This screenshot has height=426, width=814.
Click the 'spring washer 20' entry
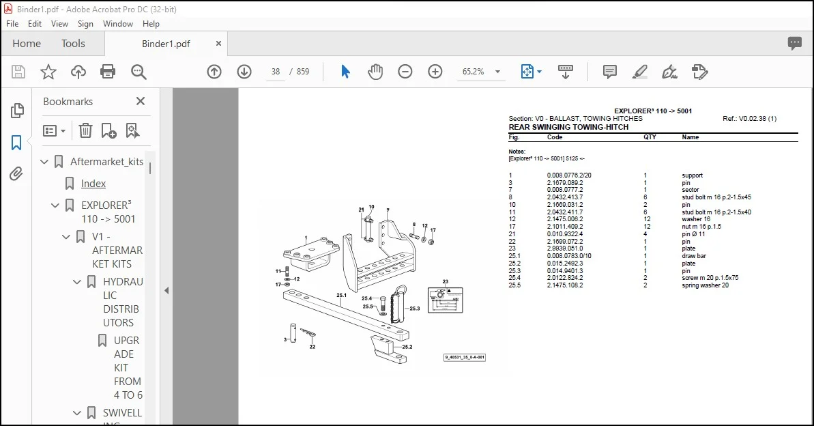705,285
